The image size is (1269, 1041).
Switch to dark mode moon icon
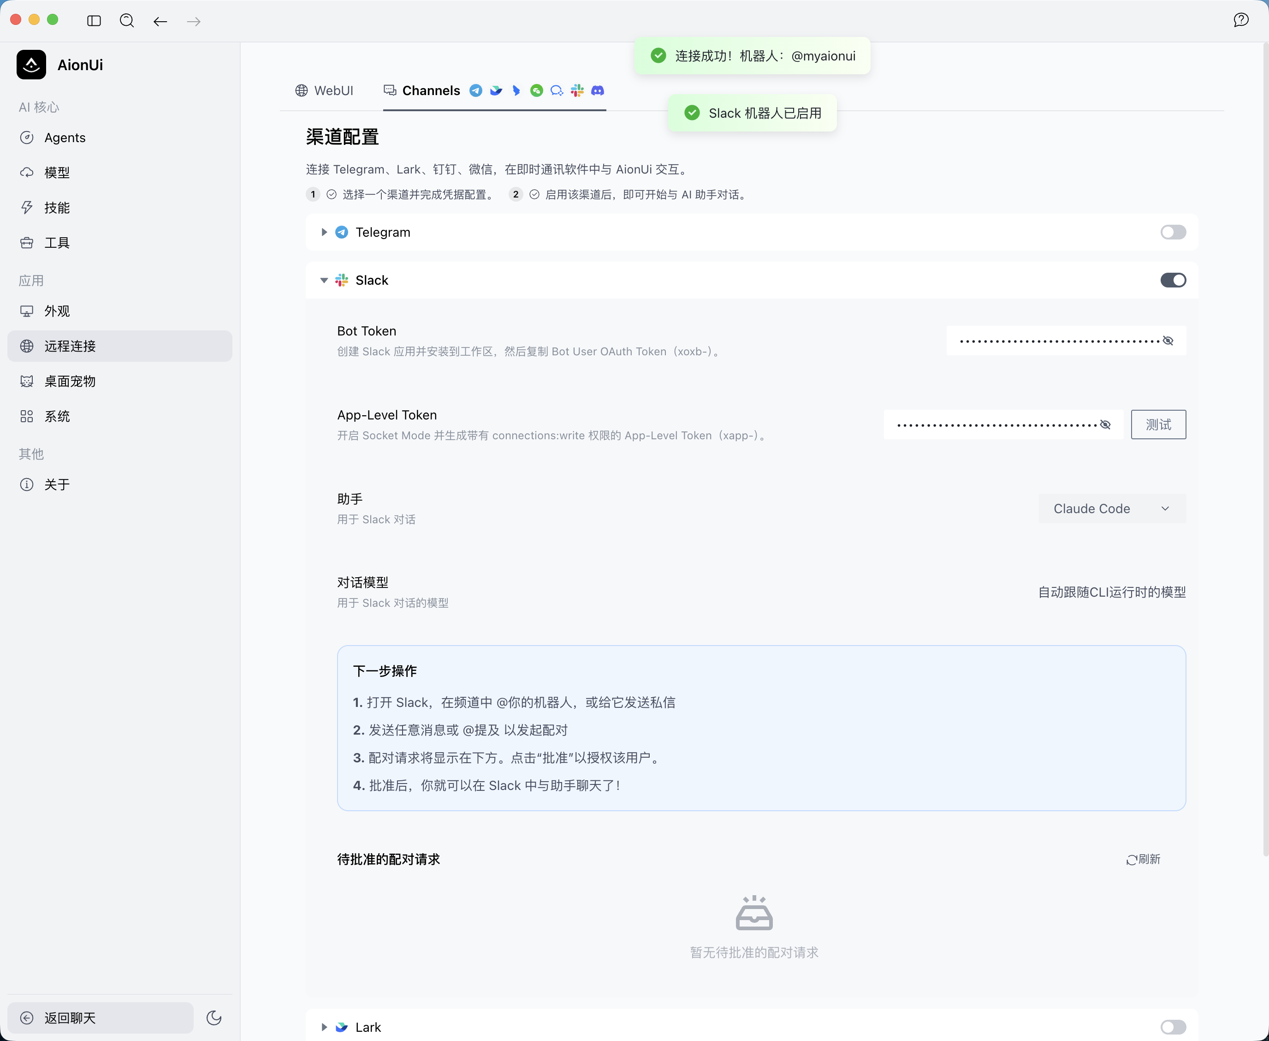(x=214, y=1017)
